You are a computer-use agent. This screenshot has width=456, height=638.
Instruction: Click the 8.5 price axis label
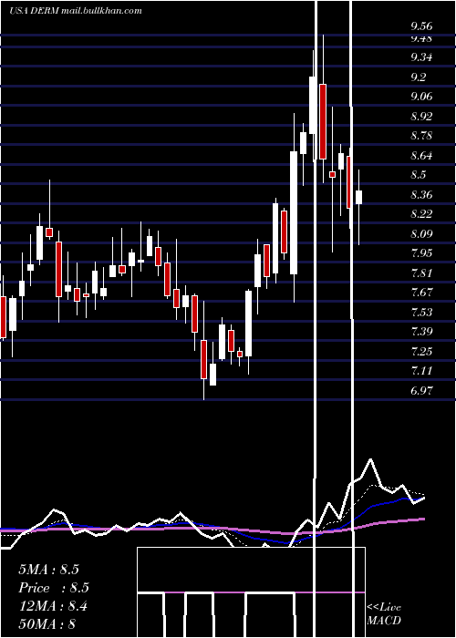(x=418, y=175)
